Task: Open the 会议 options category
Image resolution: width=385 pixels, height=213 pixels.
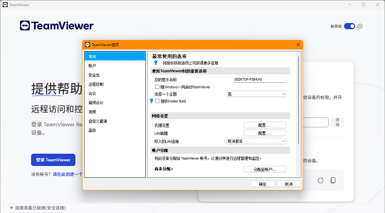Action: tap(115, 93)
